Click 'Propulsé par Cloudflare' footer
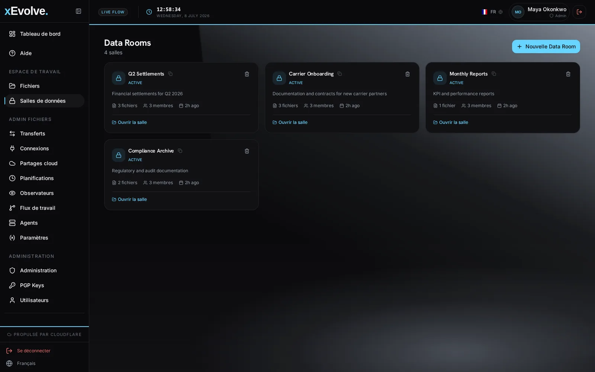The height and width of the screenshot is (372, 595). click(x=44, y=334)
